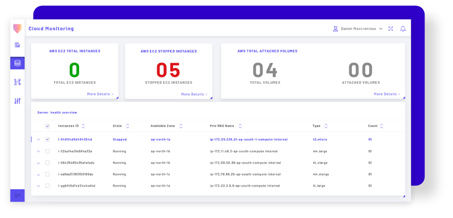Click the 00 attached volumes count

[361, 70]
